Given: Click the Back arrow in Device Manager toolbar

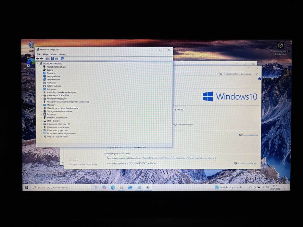Looking at the screenshot, I should pos(37,58).
